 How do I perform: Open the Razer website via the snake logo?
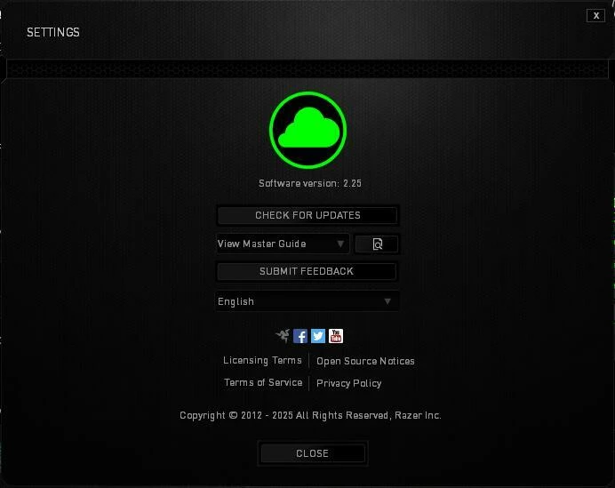(x=283, y=336)
